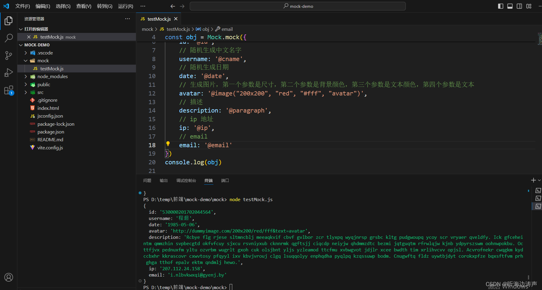Switch to the 问题 panel tab
The image size is (542, 290).
click(x=147, y=180)
